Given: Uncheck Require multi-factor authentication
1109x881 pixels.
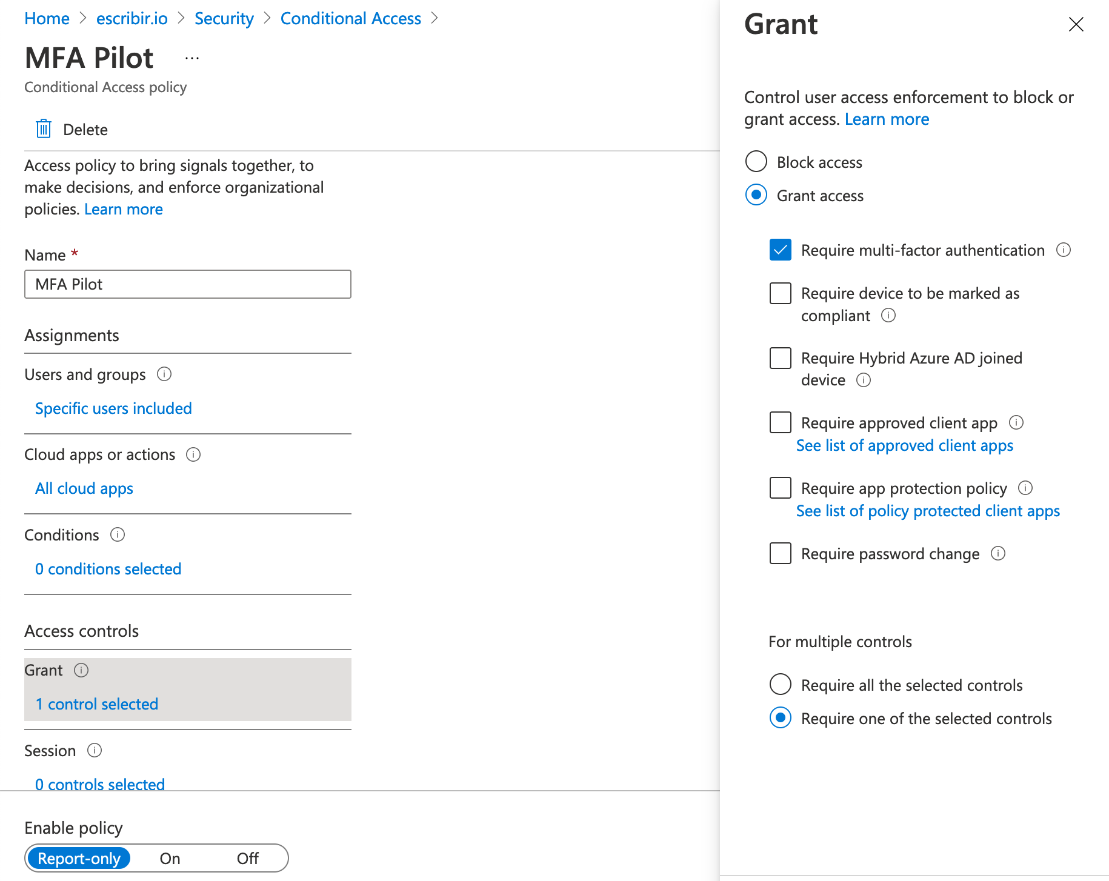Looking at the screenshot, I should (780, 250).
